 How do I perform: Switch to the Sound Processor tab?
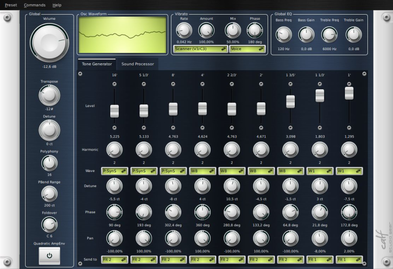point(137,64)
